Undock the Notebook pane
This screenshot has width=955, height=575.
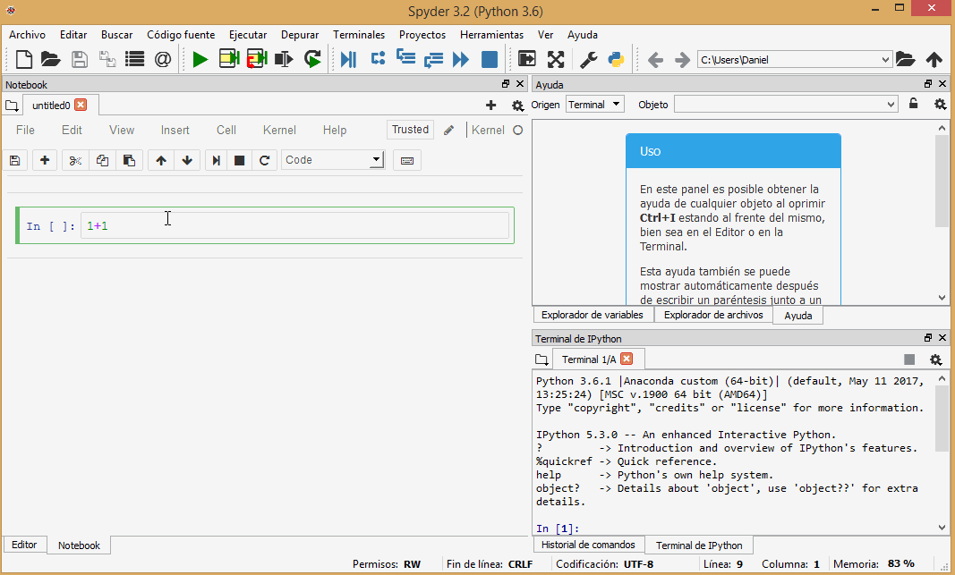pos(506,84)
